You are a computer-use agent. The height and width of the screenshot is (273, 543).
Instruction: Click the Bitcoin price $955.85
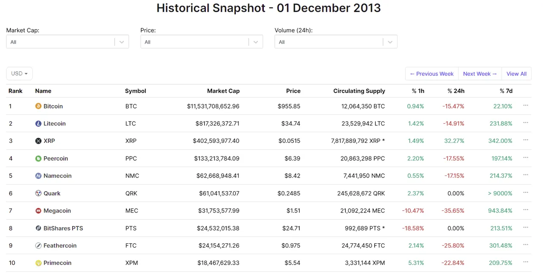point(289,106)
